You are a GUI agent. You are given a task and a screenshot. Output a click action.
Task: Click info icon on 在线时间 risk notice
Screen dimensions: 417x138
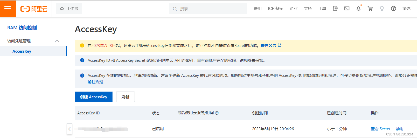tap(82, 75)
